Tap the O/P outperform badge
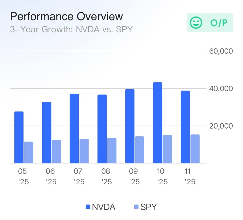Screen dimensions: 243x220 click(210, 23)
